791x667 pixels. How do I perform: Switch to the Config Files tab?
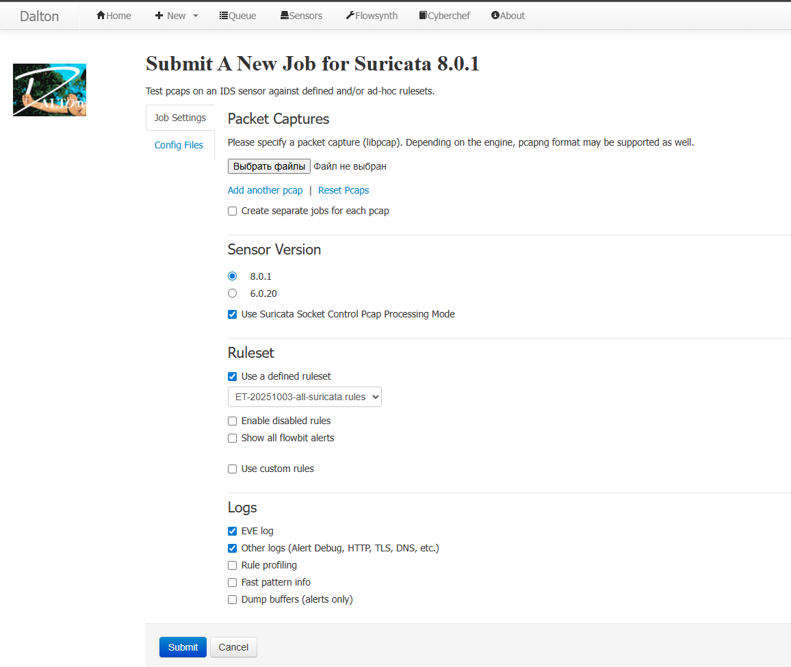pos(179,145)
